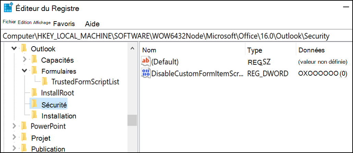Screen dimensions: 353x153
Task: Open the Fichier menu
Action: point(10,22)
